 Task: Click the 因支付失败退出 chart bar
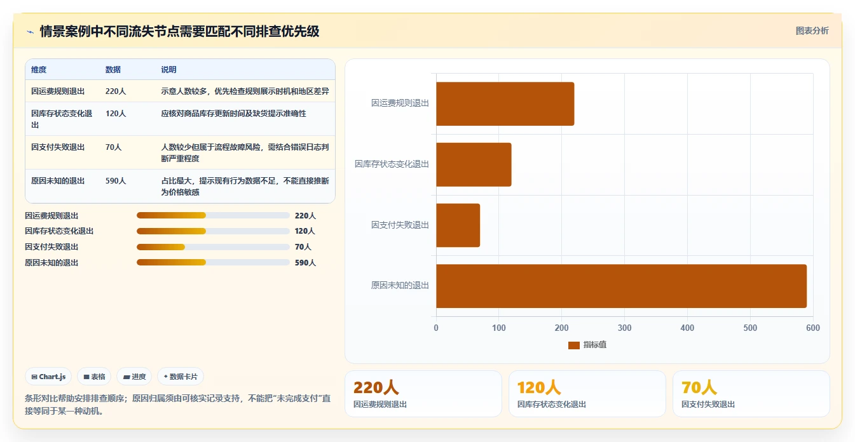click(458, 225)
